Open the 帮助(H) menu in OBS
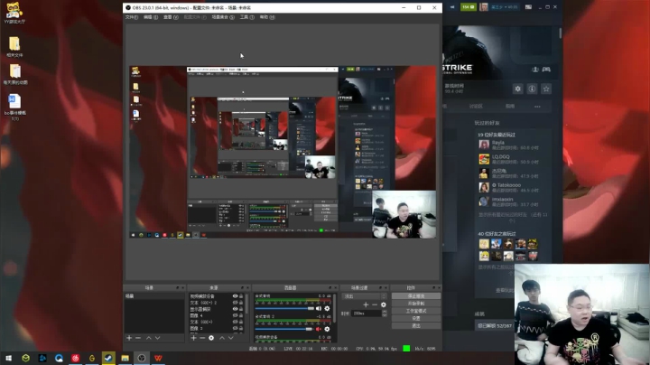The image size is (650, 365). pyautogui.click(x=267, y=17)
